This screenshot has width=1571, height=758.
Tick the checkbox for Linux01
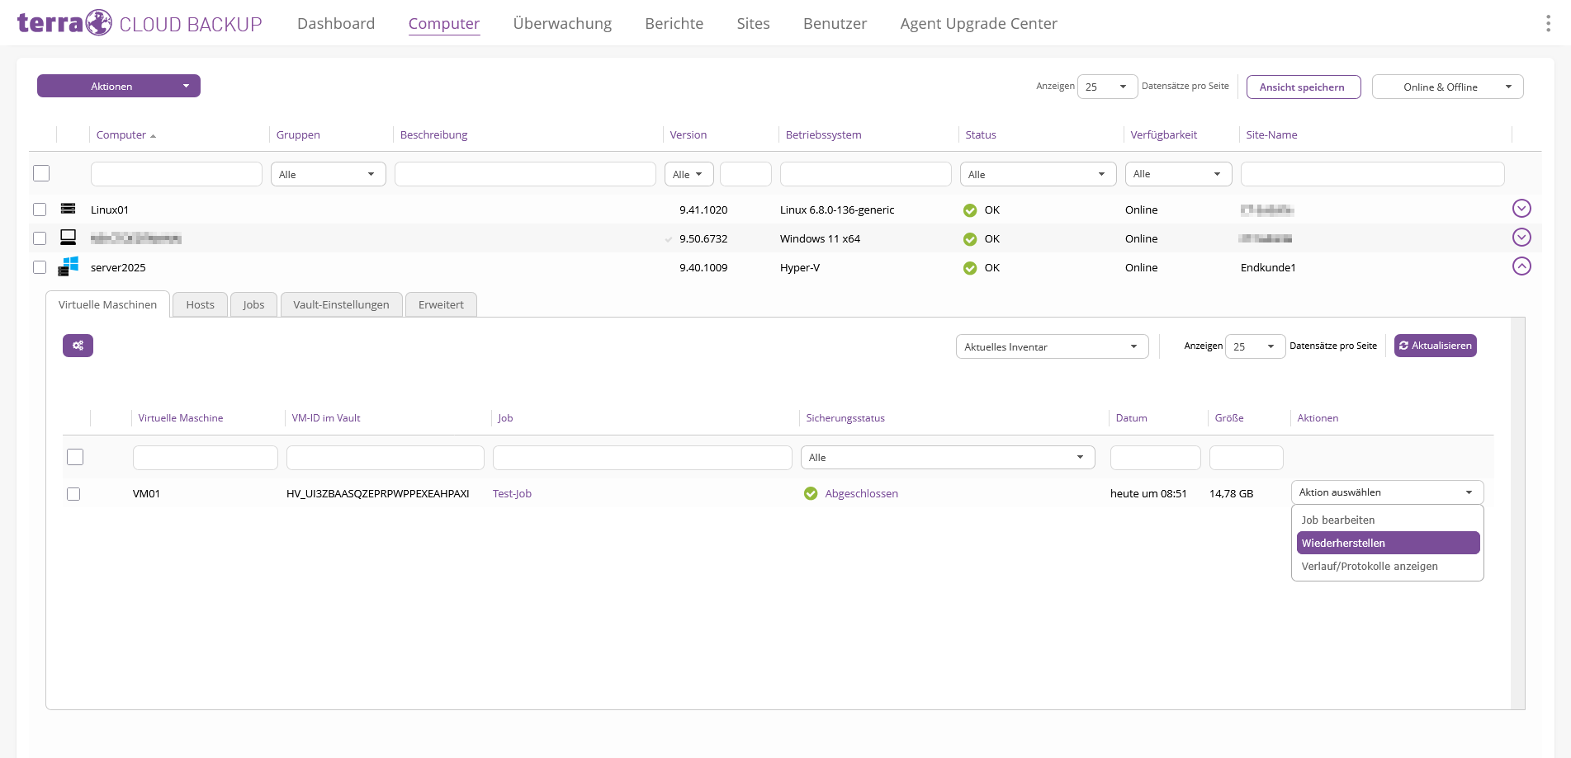point(40,210)
